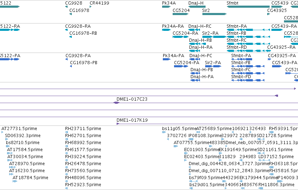Click the SD06392.3prime EST label
Image resolution: width=298 pixels, height=190 pixels.
tap(23, 136)
